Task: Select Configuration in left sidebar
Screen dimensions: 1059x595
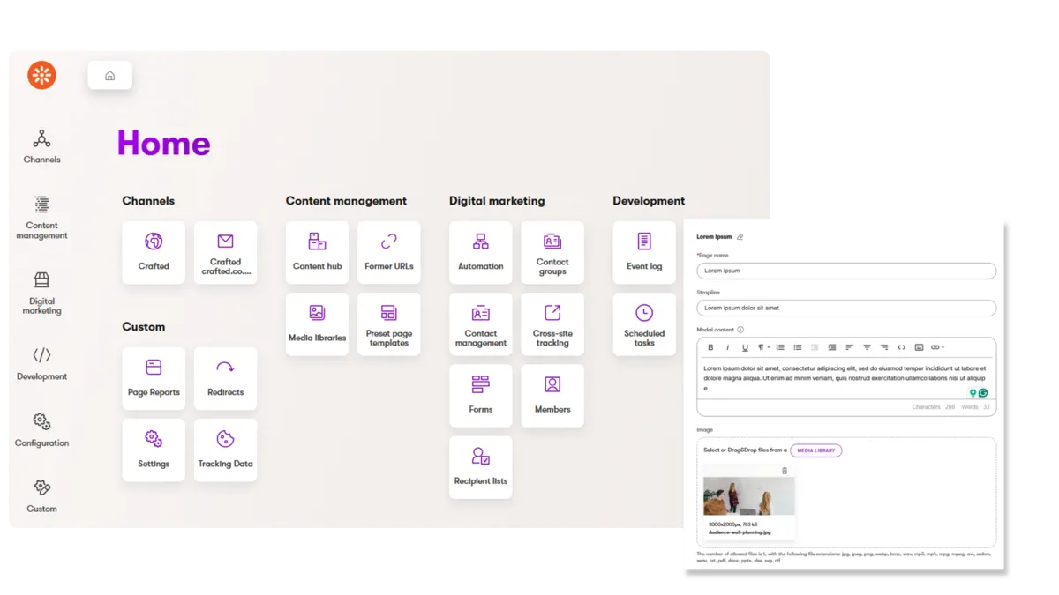Action: [41, 429]
